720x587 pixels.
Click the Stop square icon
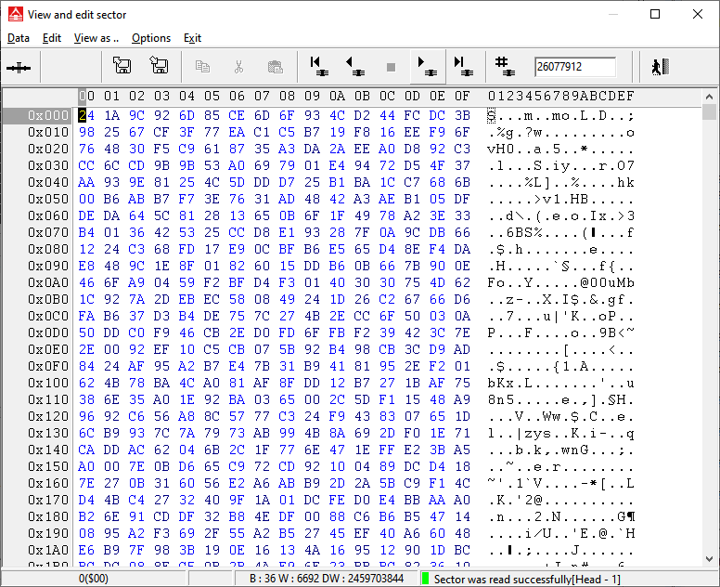click(392, 68)
